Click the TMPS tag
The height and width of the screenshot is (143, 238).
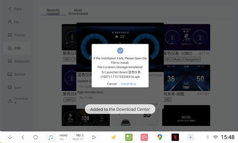pyautogui.click(x=69, y=100)
